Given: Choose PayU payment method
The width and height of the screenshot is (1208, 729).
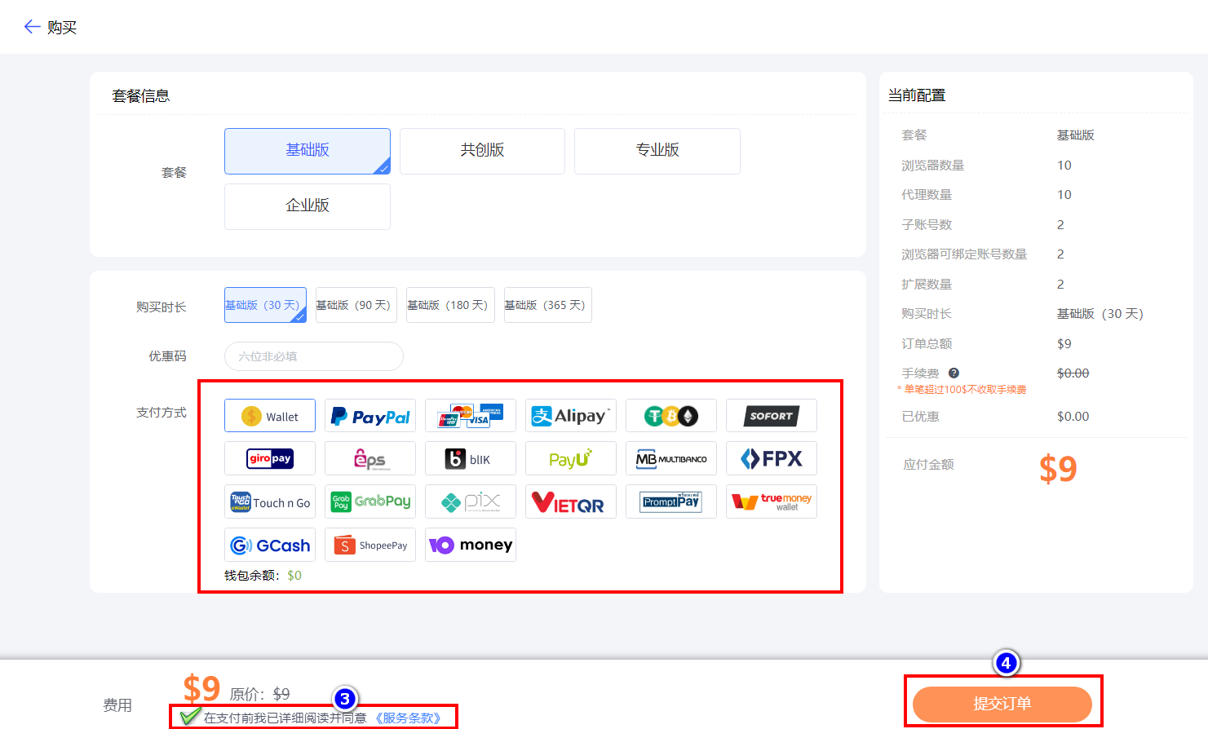Looking at the screenshot, I should pos(571,458).
